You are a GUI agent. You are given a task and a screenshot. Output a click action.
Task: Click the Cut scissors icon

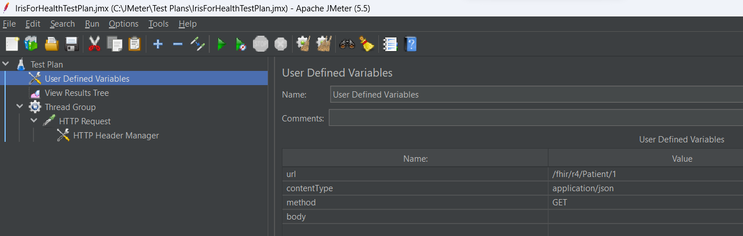pyautogui.click(x=94, y=44)
